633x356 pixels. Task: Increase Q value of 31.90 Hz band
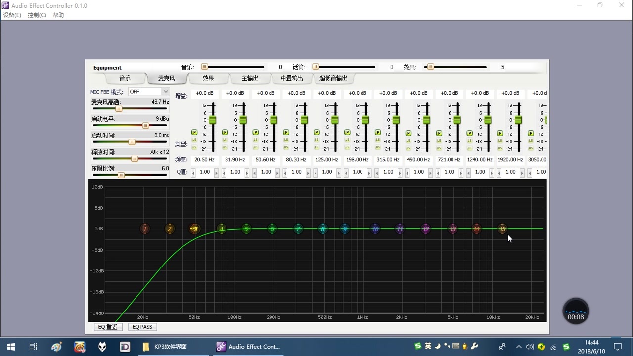coord(247,172)
